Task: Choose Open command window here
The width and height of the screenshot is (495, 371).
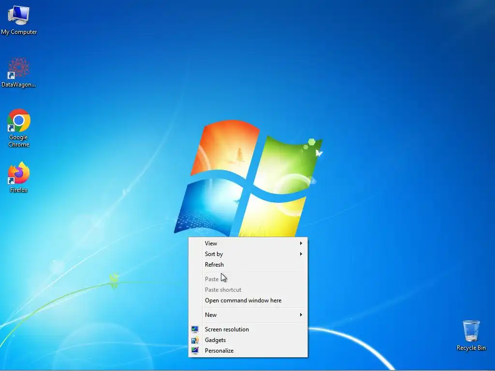Action: [248, 300]
